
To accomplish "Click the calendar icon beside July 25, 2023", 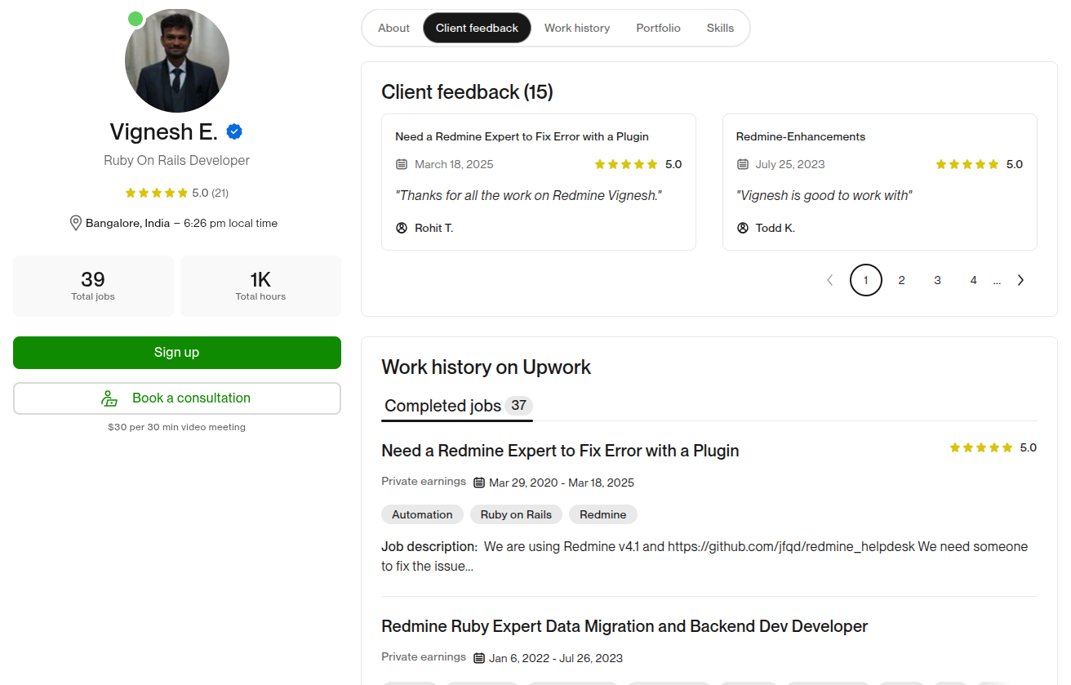I will pyautogui.click(x=742, y=164).
